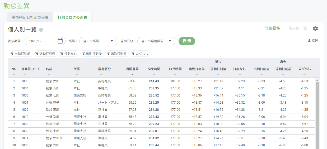Sort by ログ時間 column arrow
Image resolution: width=327 pixels, height=149 pixels.
tap(175, 74)
